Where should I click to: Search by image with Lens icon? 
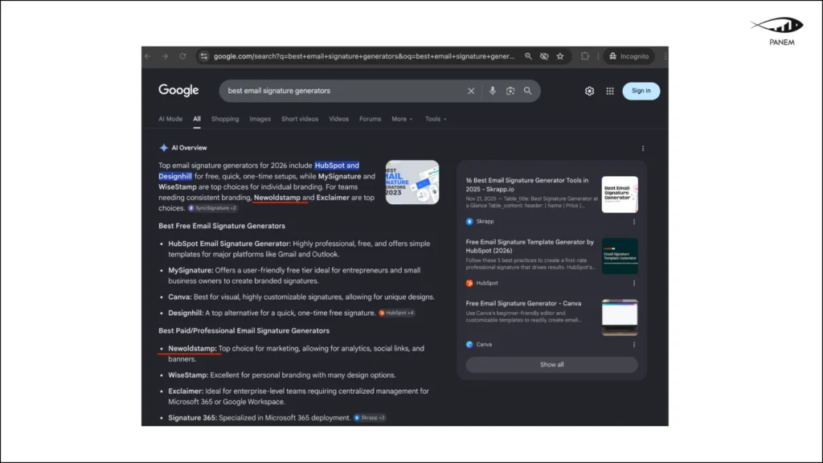tap(510, 91)
